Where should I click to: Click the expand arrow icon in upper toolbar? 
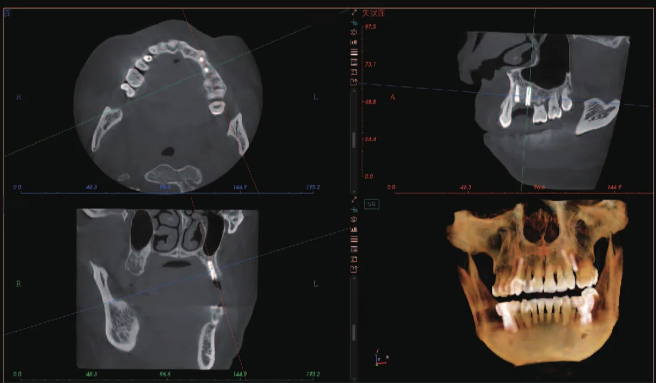[354, 13]
